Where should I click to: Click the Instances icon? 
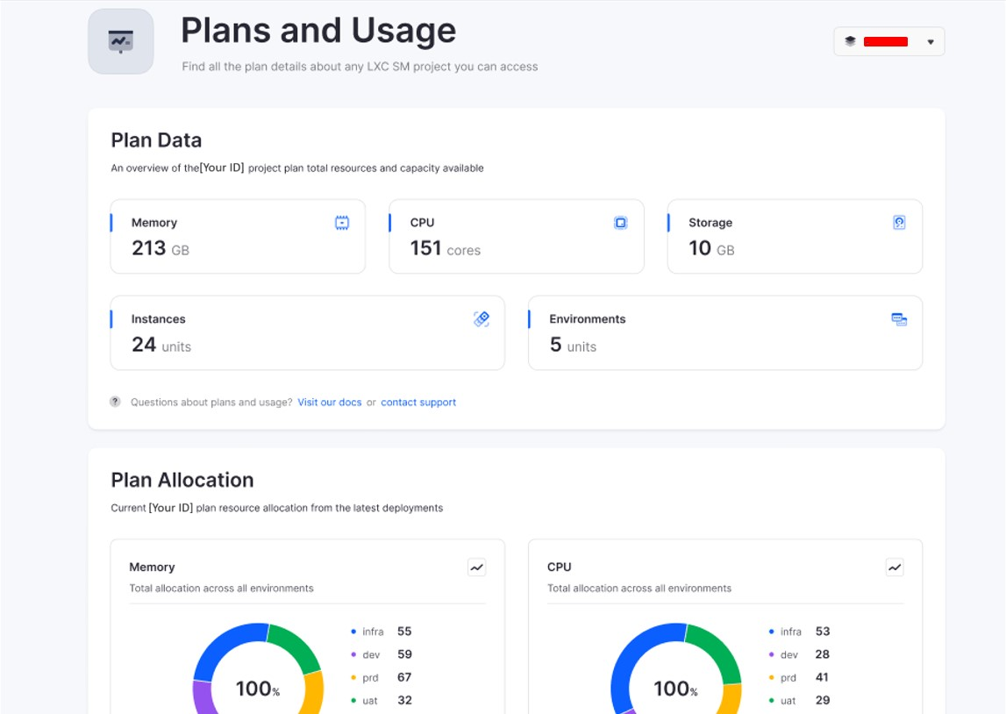click(x=482, y=319)
